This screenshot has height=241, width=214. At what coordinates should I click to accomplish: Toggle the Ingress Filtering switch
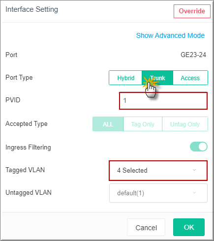click(x=199, y=147)
